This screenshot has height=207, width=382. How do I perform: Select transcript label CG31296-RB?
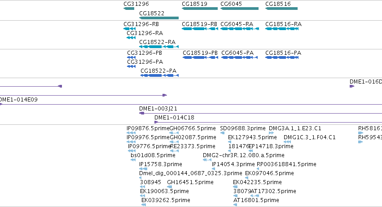tap(141, 24)
